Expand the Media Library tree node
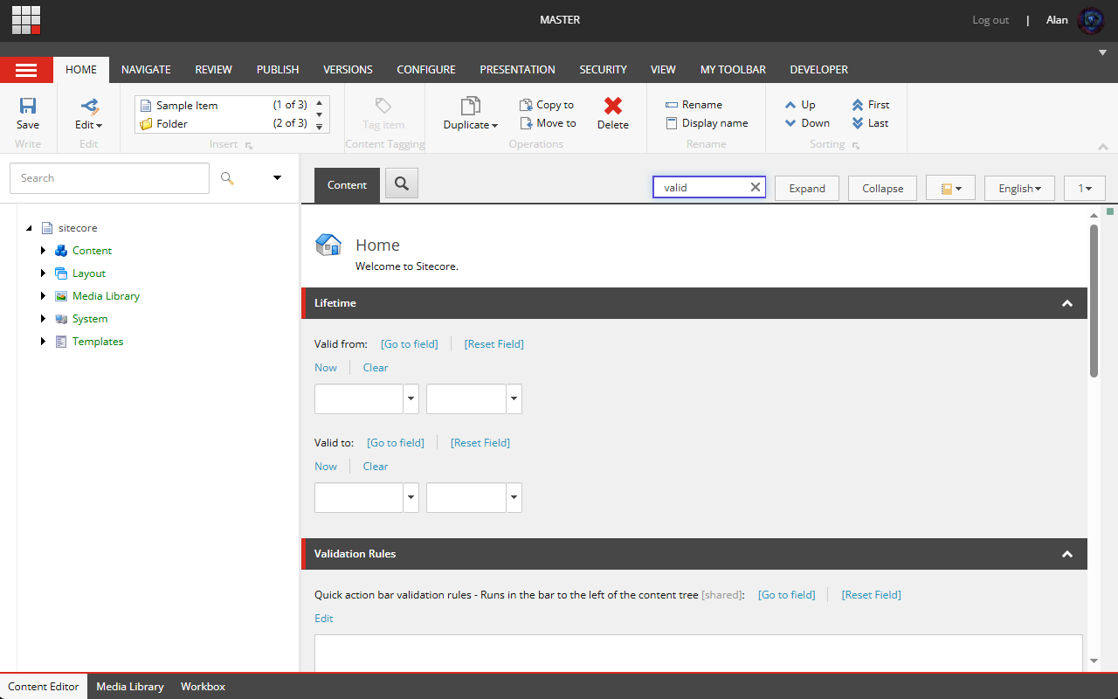This screenshot has height=699, width=1118. 43,296
